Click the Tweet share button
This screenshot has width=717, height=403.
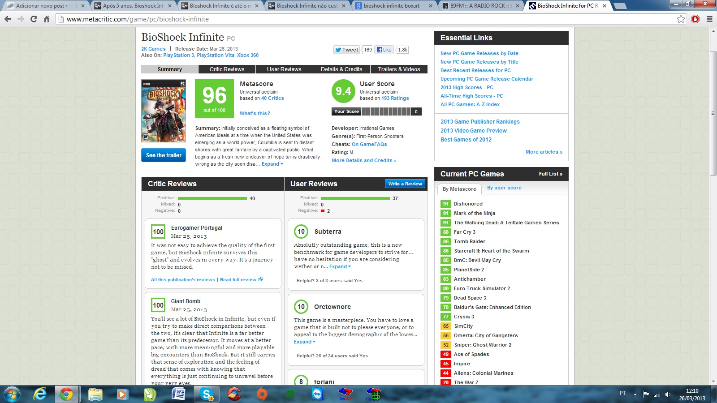pos(346,50)
